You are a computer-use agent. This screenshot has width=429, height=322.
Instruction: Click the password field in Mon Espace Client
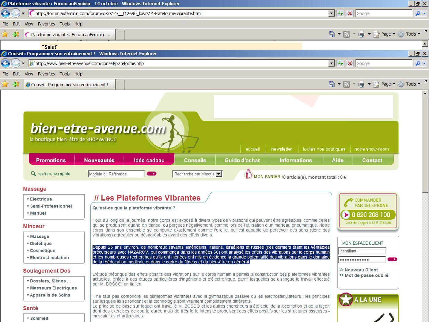362,259
